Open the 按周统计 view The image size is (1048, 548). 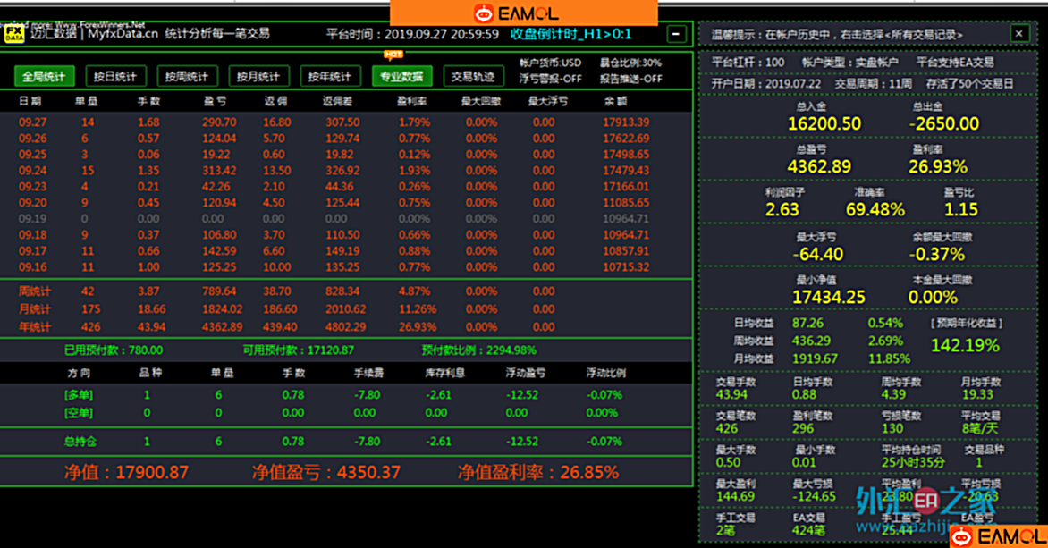pos(187,77)
